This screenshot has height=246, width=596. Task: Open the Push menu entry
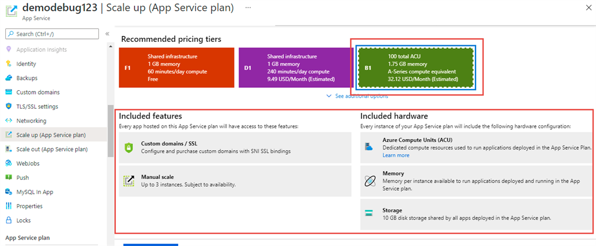pos(23,177)
